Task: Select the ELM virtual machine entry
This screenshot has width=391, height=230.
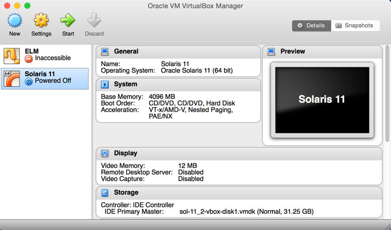Action: pos(45,56)
